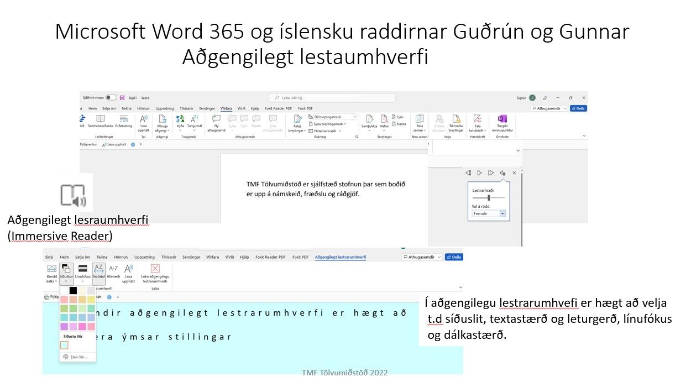Click Fyrri in the Breytingar group
The width and height of the screenshot is (691, 382).
point(397,117)
